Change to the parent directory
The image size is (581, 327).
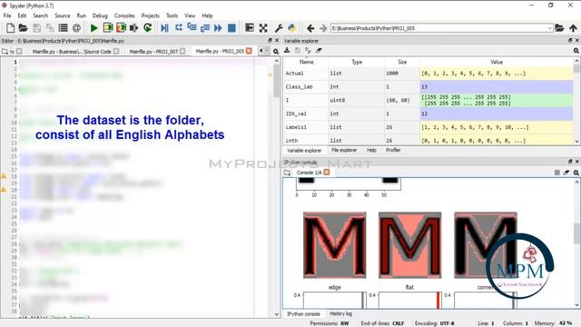click(573, 28)
